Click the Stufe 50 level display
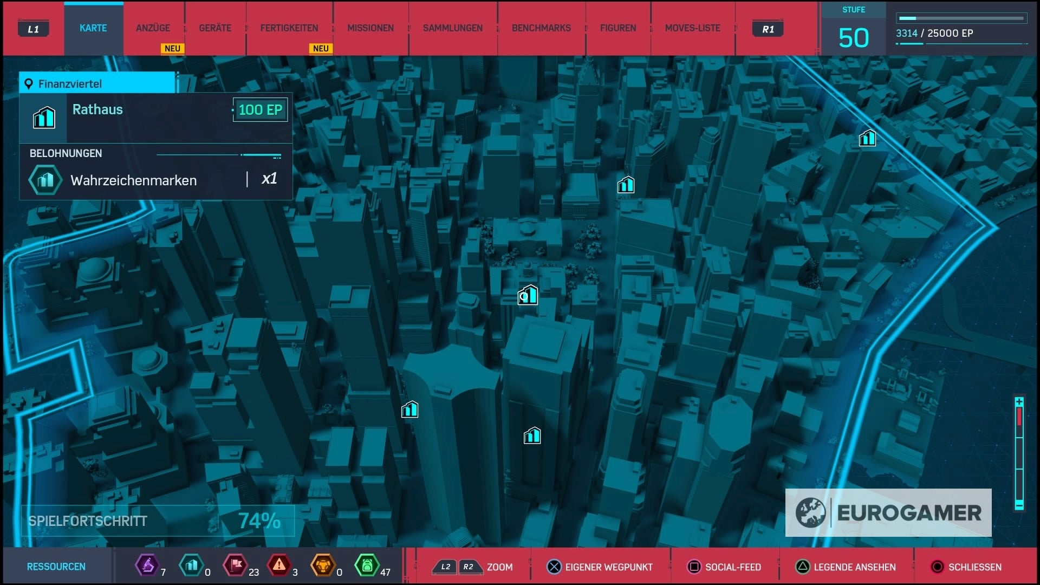This screenshot has width=1040, height=585. (854, 29)
